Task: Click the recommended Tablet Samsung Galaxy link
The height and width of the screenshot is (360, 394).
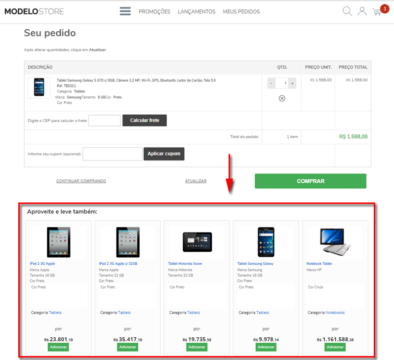Action: (x=255, y=264)
